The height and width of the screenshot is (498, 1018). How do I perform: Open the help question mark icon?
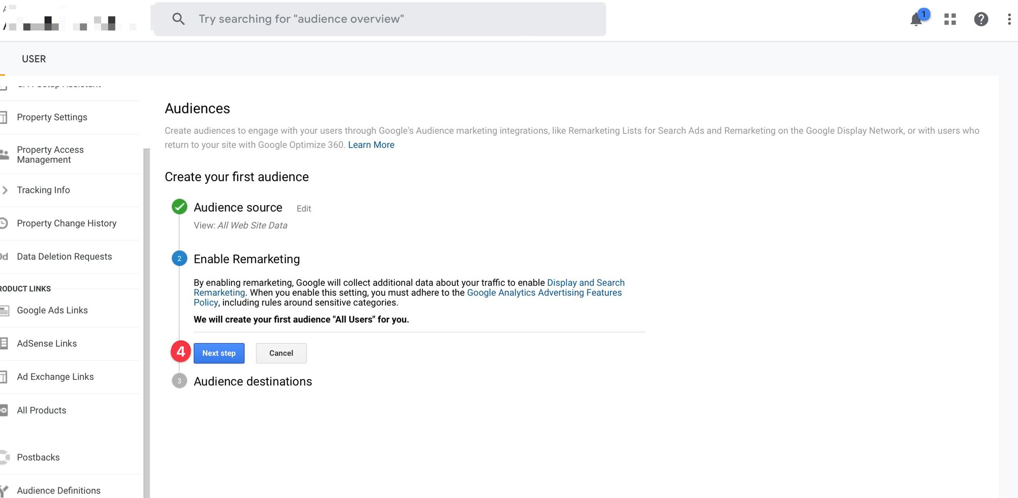pos(981,19)
